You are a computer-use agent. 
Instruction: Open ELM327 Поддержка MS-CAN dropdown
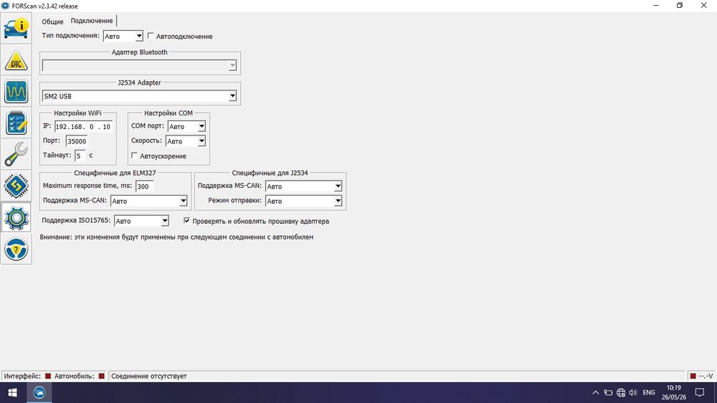148,201
